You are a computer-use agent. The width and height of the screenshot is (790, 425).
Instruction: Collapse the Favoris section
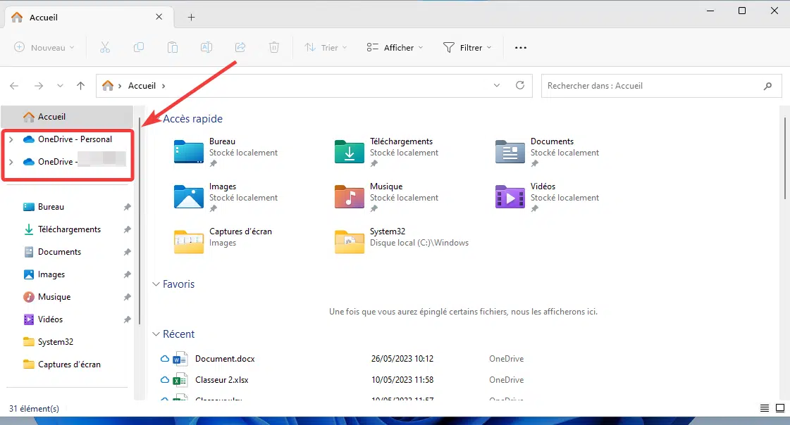[x=156, y=284]
